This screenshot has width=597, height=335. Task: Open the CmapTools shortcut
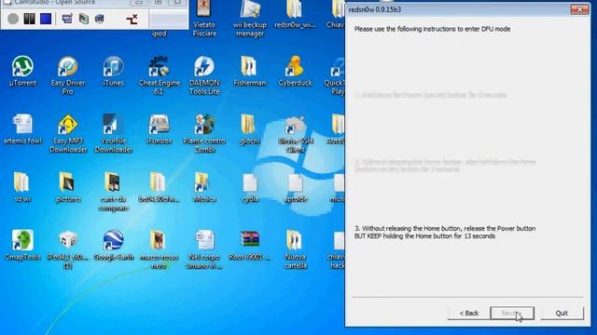click(x=22, y=245)
